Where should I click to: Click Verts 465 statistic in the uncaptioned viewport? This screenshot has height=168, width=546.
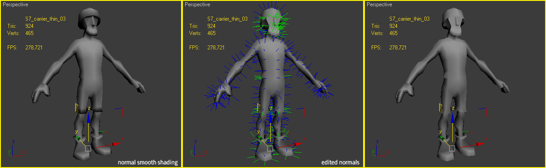[x=385, y=33]
